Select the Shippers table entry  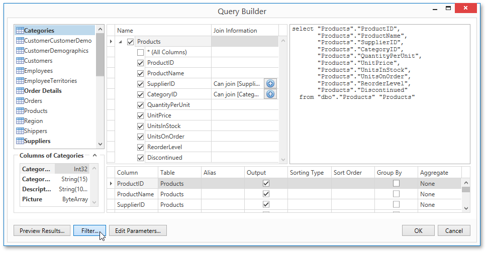point(55,131)
